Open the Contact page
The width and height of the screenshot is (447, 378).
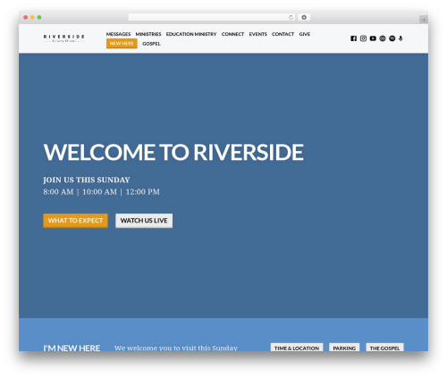coord(283,34)
